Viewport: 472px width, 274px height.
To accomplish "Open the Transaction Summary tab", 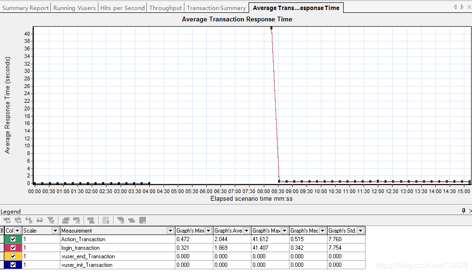I will click(x=216, y=8).
